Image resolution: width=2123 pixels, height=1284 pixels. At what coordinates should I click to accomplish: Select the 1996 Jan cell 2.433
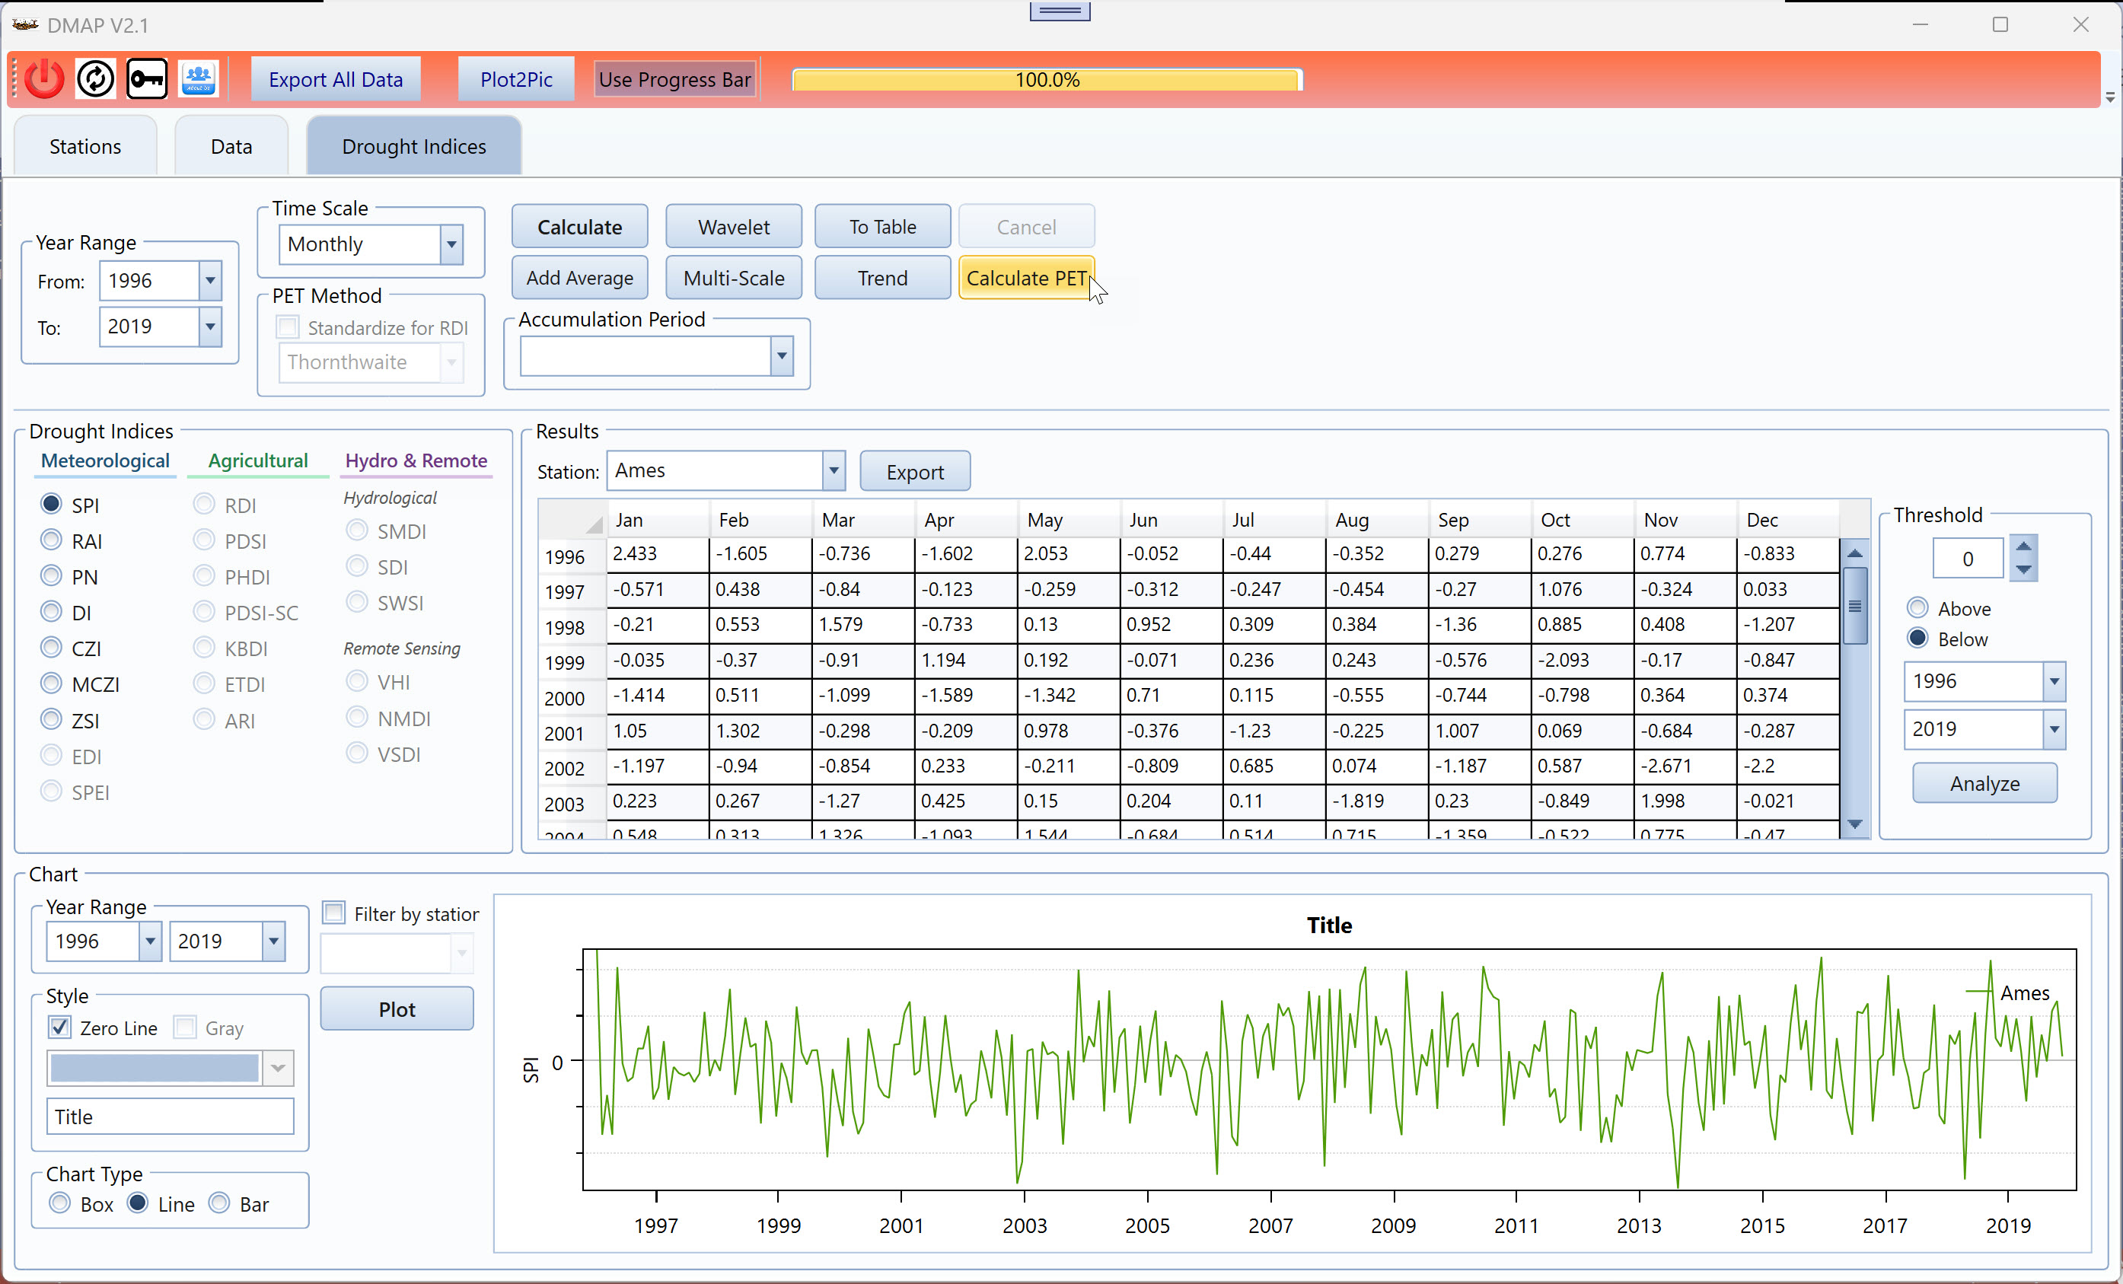pyautogui.click(x=658, y=553)
